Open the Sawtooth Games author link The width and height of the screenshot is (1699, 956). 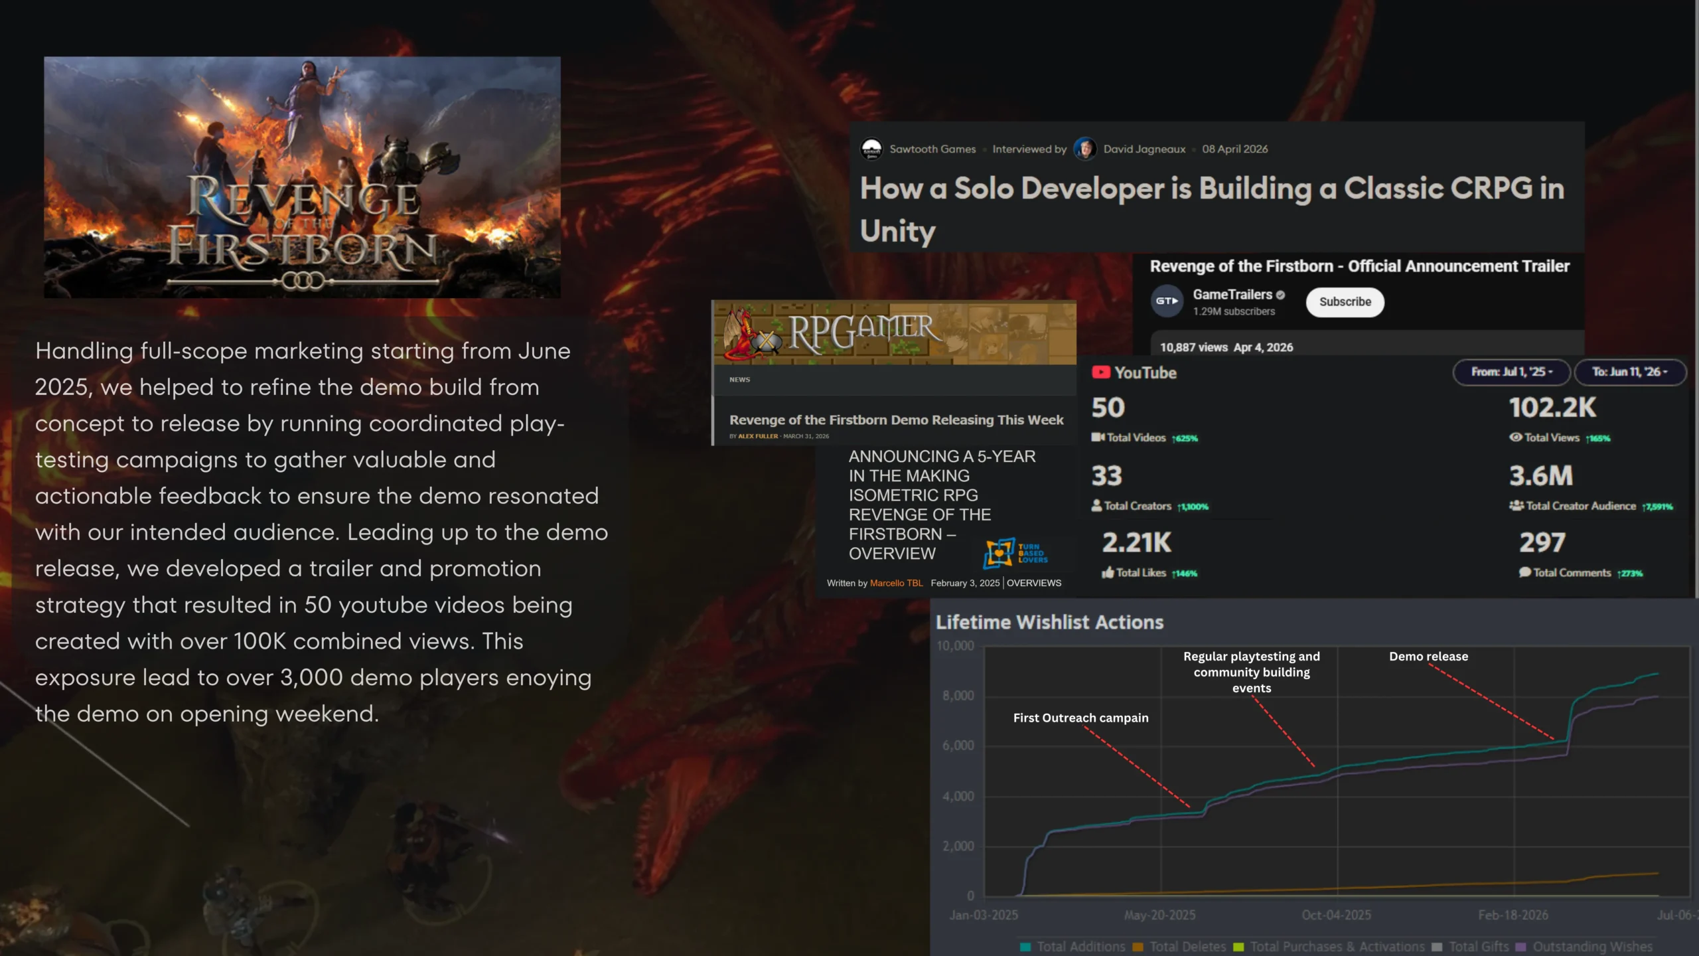coord(932,149)
